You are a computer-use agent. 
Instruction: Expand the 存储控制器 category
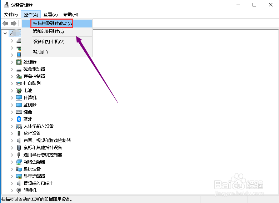click(x=12, y=76)
